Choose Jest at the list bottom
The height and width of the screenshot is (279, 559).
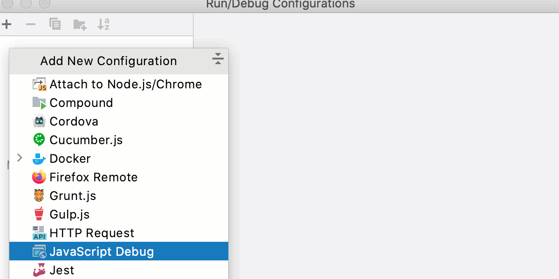[62, 270]
